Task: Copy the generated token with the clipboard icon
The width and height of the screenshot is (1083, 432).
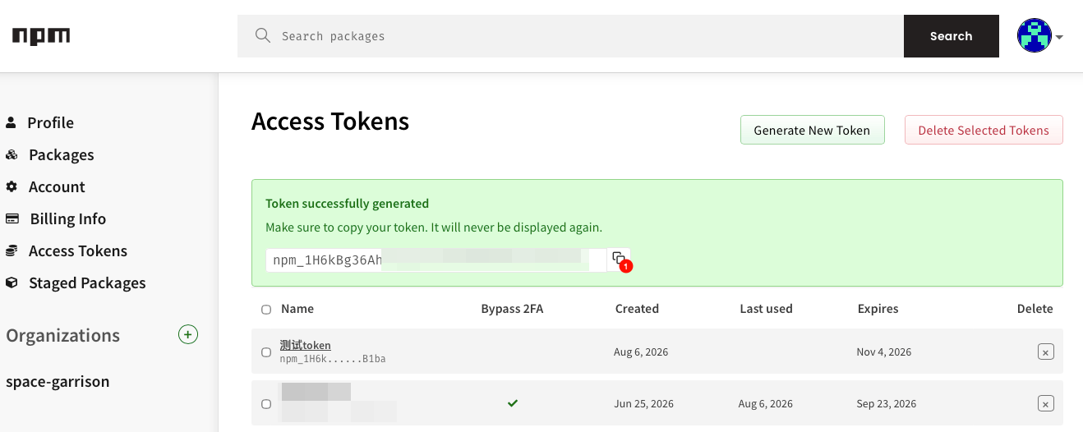Action: coord(619,260)
